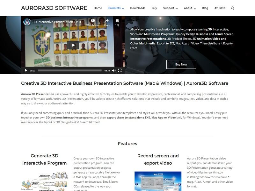
Task: Click the video duration 03:33 label
Action: 107,70
